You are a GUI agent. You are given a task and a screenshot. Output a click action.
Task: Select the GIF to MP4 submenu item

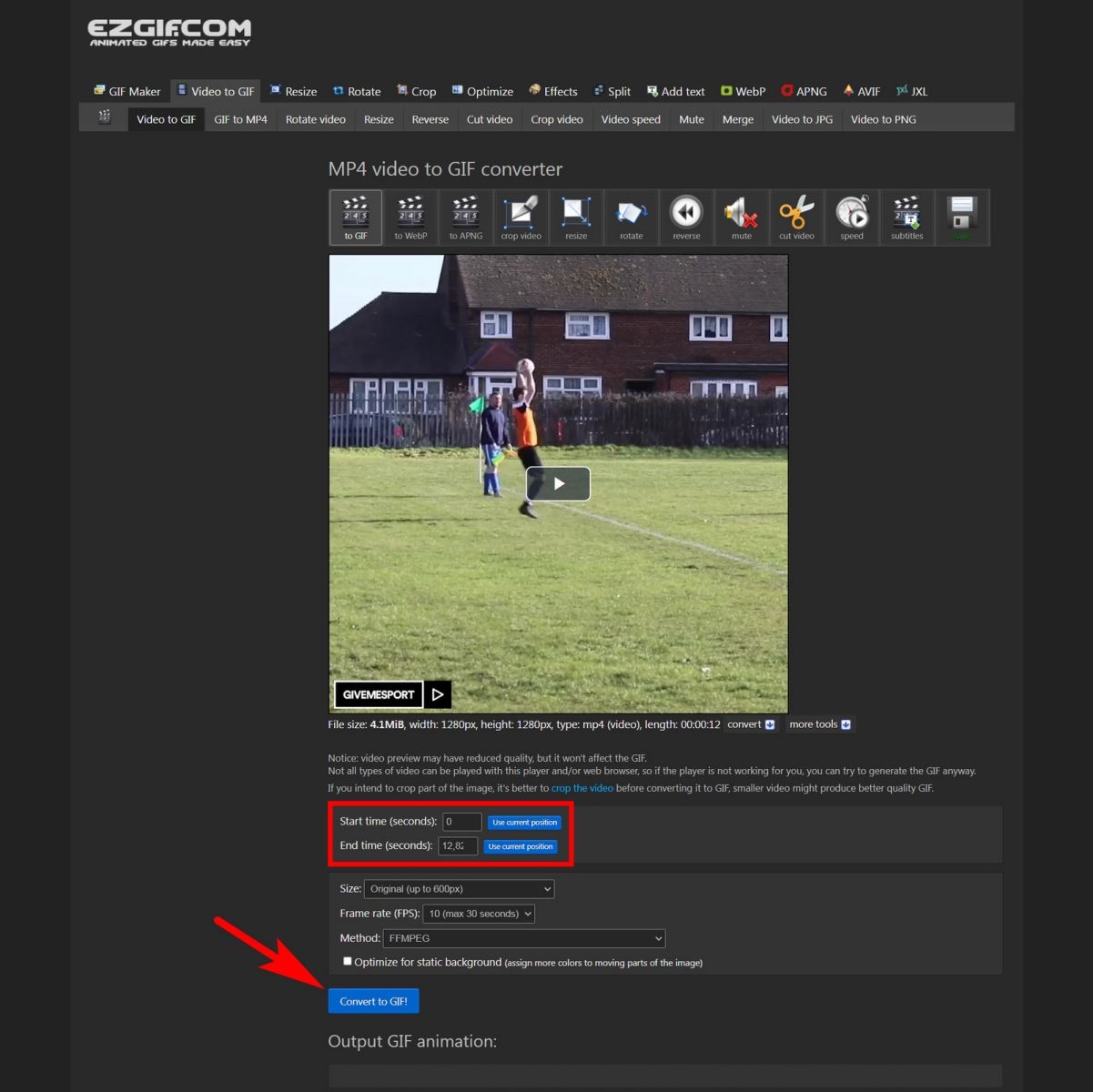(x=240, y=119)
